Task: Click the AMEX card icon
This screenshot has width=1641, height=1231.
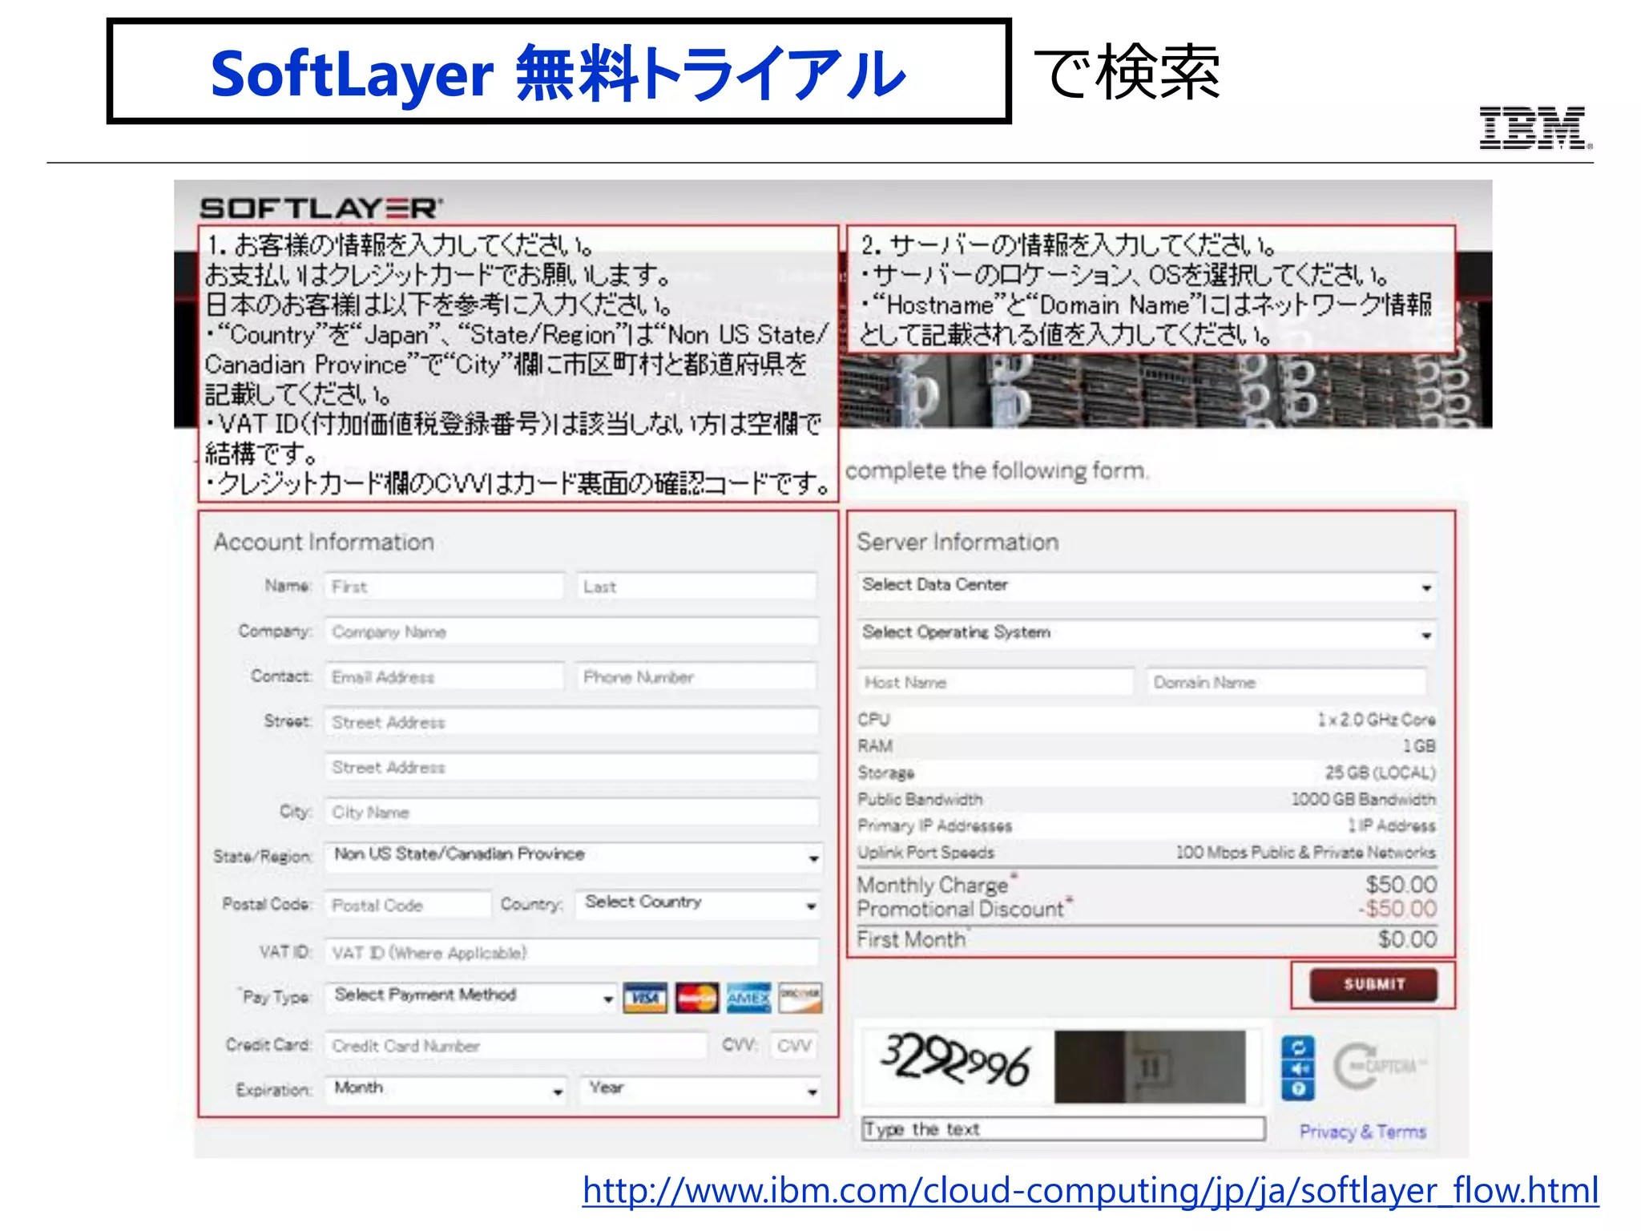Action: pos(748,998)
